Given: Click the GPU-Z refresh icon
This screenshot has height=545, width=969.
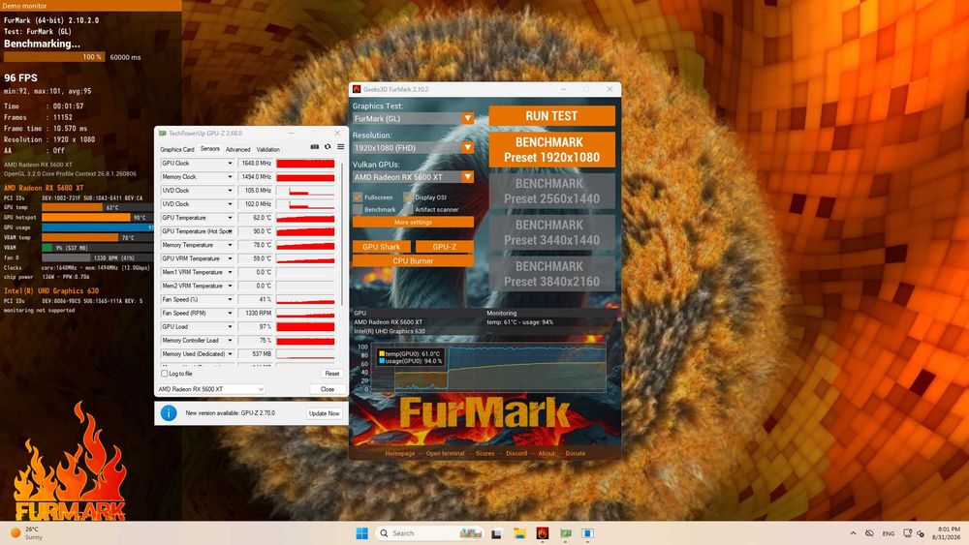Looking at the screenshot, I should pyautogui.click(x=328, y=147).
